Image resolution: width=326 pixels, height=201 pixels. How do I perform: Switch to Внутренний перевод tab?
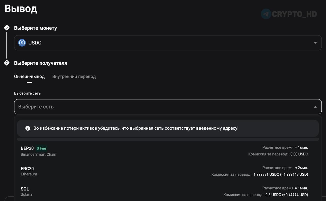(74, 76)
